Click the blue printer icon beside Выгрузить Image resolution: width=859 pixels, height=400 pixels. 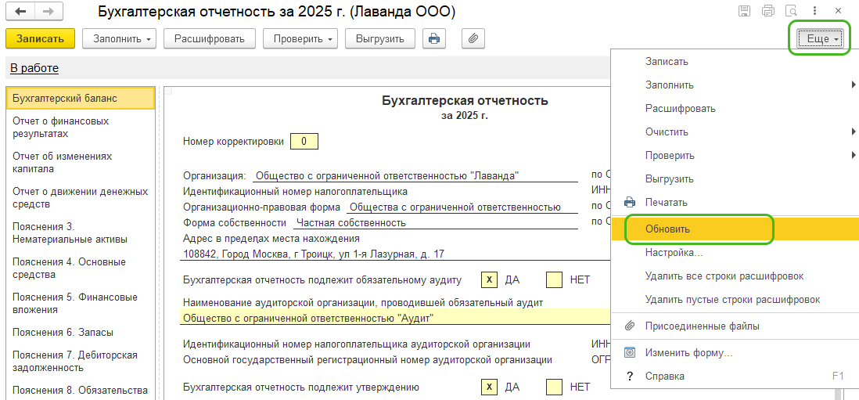click(x=434, y=38)
